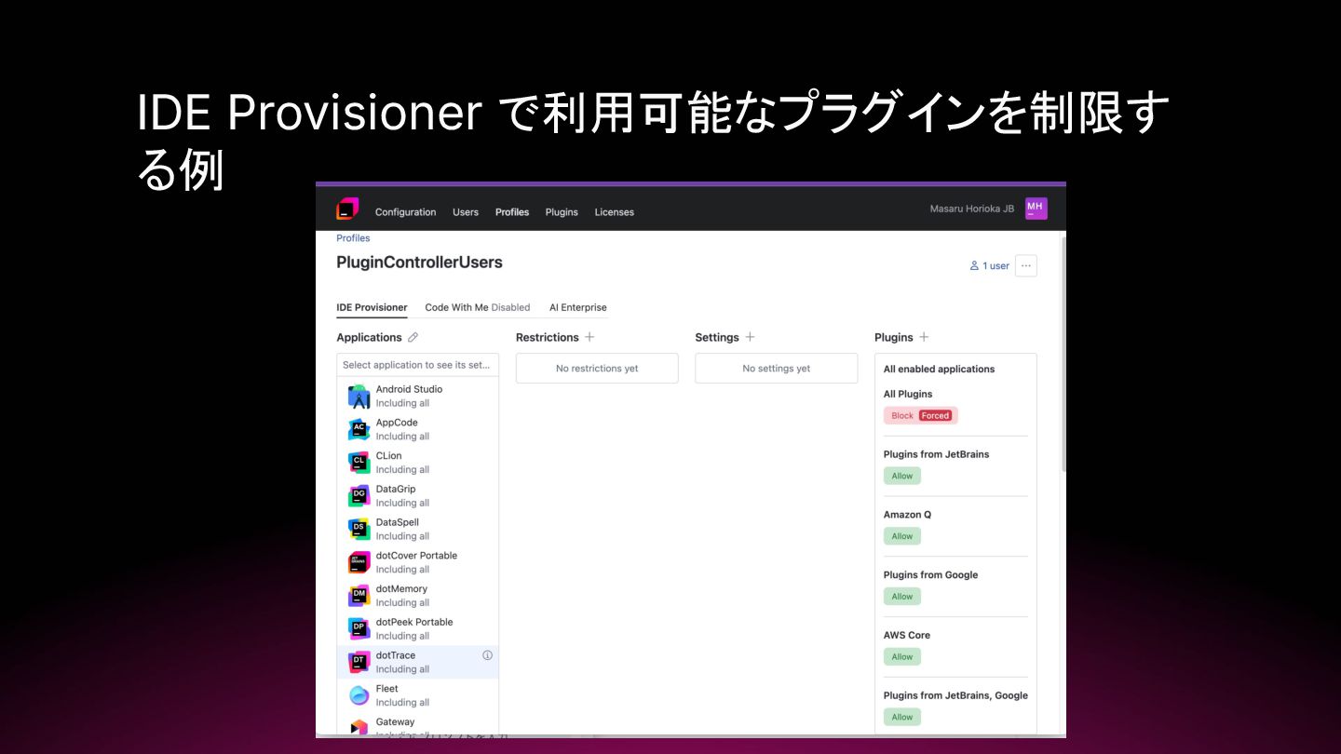Viewport: 1341px width, 754px height.
Task: Select the CLion application name
Action: [388, 456]
